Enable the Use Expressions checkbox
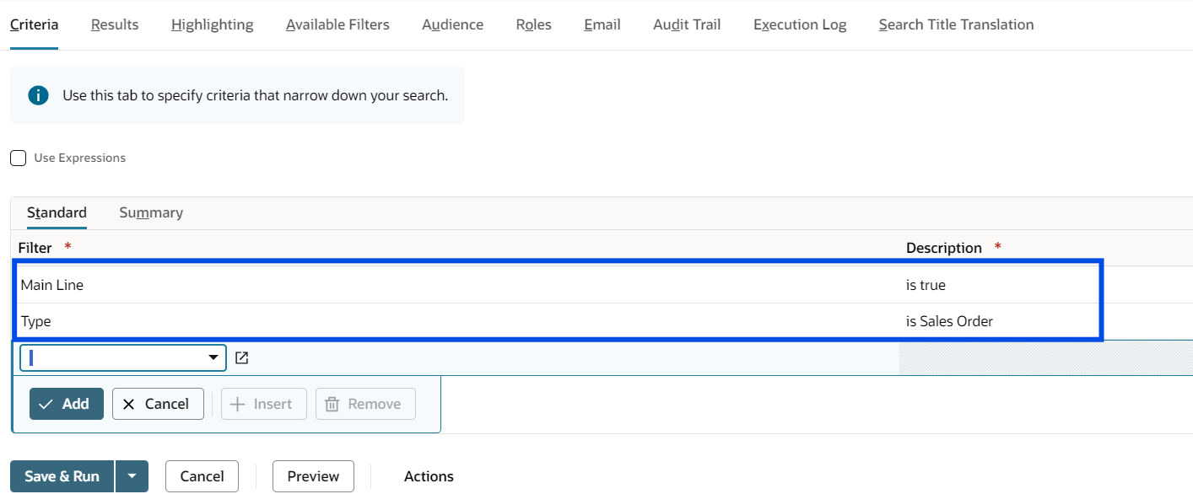 click(x=18, y=158)
